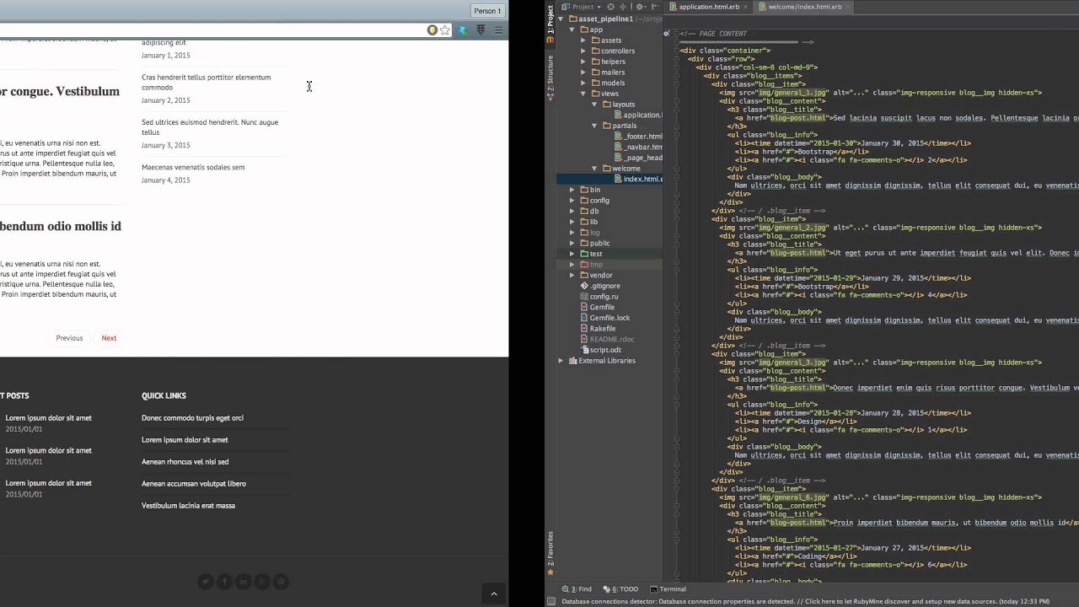
Task: Click the Next pagination button
Action: pyautogui.click(x=109, y=338)
